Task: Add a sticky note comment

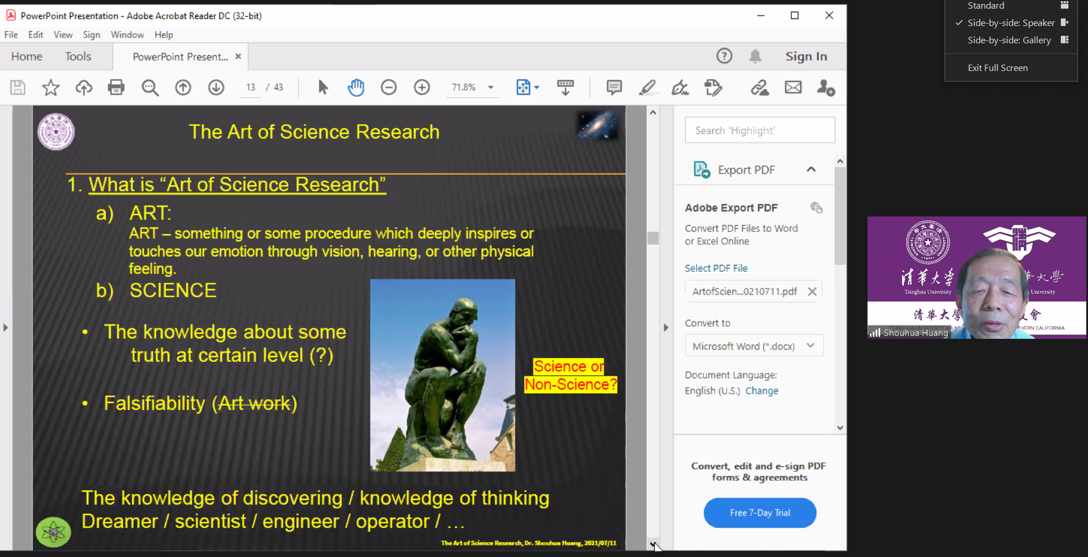Action: pos(614,88)
